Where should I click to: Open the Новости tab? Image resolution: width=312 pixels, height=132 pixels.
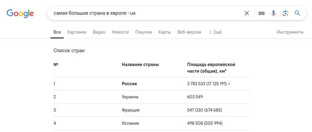point(120,32)
